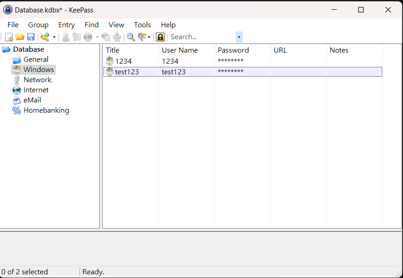403x278 pixels.
Task: Save the database with the floppy icon
Action: point(31,37)
